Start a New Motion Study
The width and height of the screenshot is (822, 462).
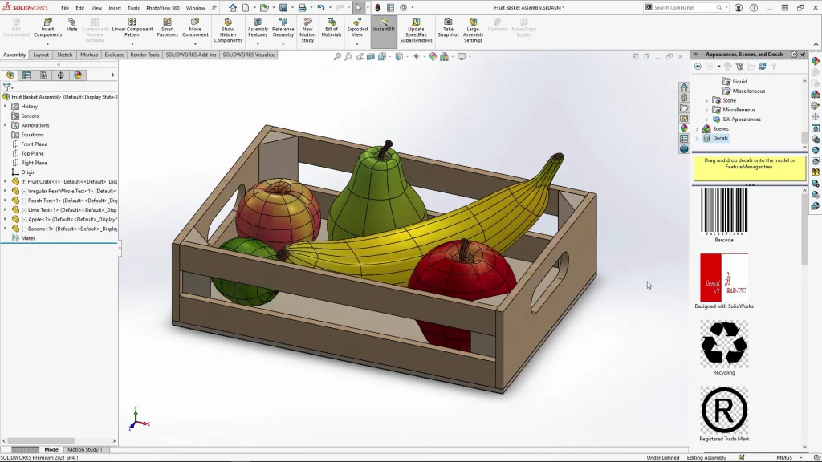click(x=307, y=28)
